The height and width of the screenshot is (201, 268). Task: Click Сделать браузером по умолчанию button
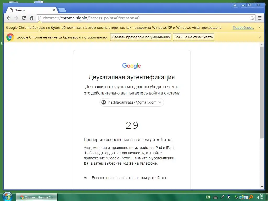click(x=141, y=37)
